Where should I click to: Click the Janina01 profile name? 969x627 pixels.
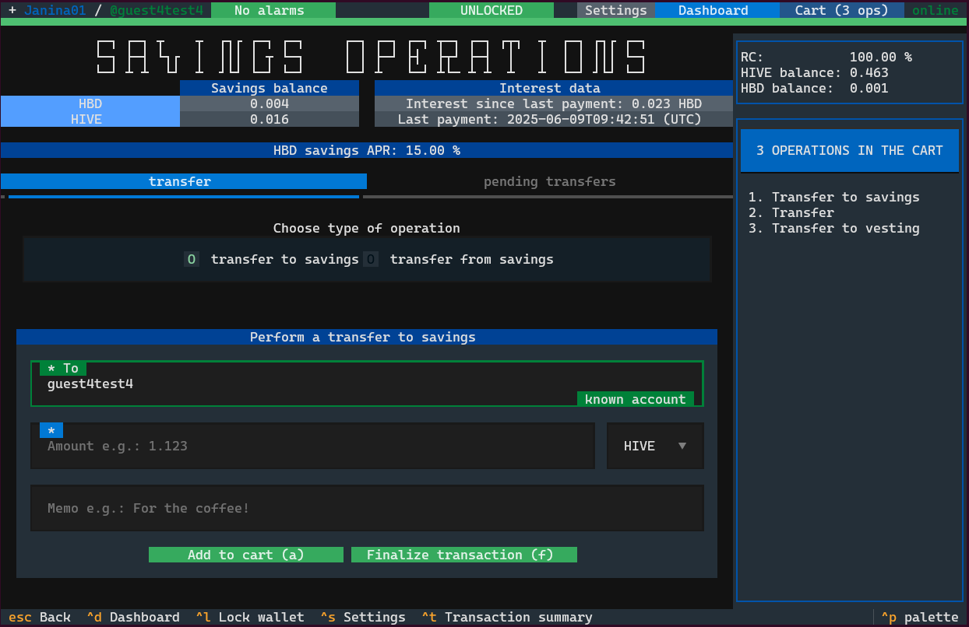click(x=55, y=10)
